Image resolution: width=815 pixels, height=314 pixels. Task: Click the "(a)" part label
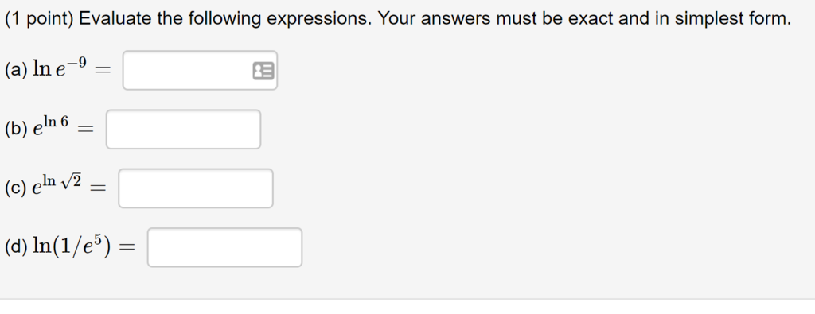pyautogui.click(x=16, y=70)
